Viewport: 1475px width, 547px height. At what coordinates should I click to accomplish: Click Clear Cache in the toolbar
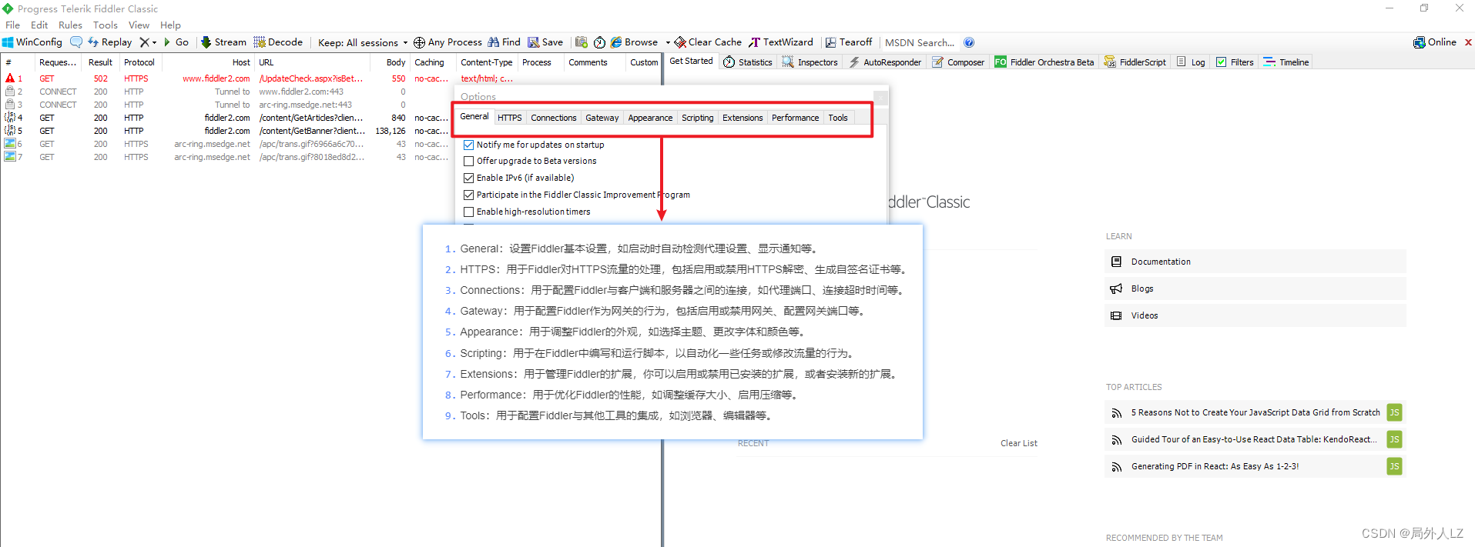pyautogui.click(x=708, y=42)
